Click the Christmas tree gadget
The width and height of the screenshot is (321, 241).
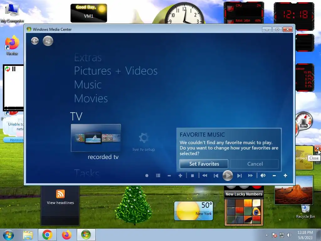pos(134,205)
